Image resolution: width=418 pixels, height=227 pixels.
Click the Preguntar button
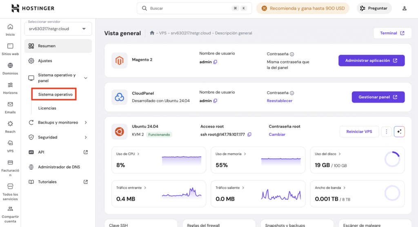[x=374, y=8]
